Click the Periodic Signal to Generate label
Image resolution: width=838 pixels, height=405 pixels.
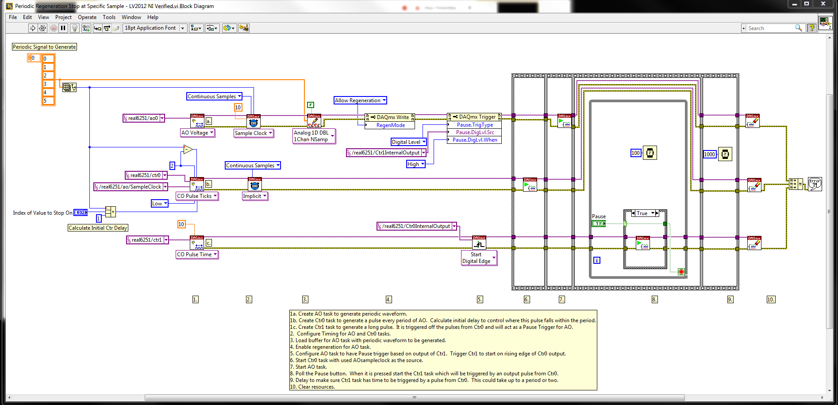coord(44,47)
